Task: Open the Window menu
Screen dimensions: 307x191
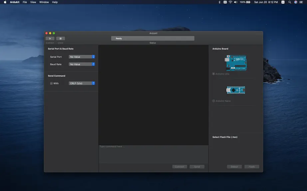Action: [44, 2]
